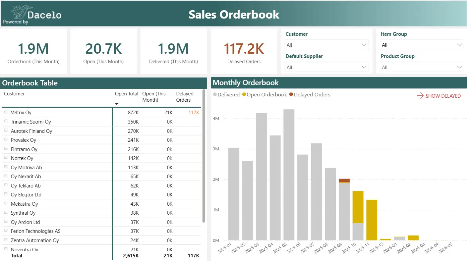Expand the Trinamic Suomi Oy row
467x261 pixels.
point(6,122)
